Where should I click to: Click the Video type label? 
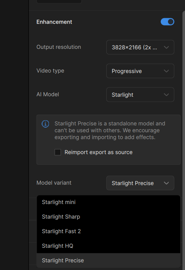50,71
